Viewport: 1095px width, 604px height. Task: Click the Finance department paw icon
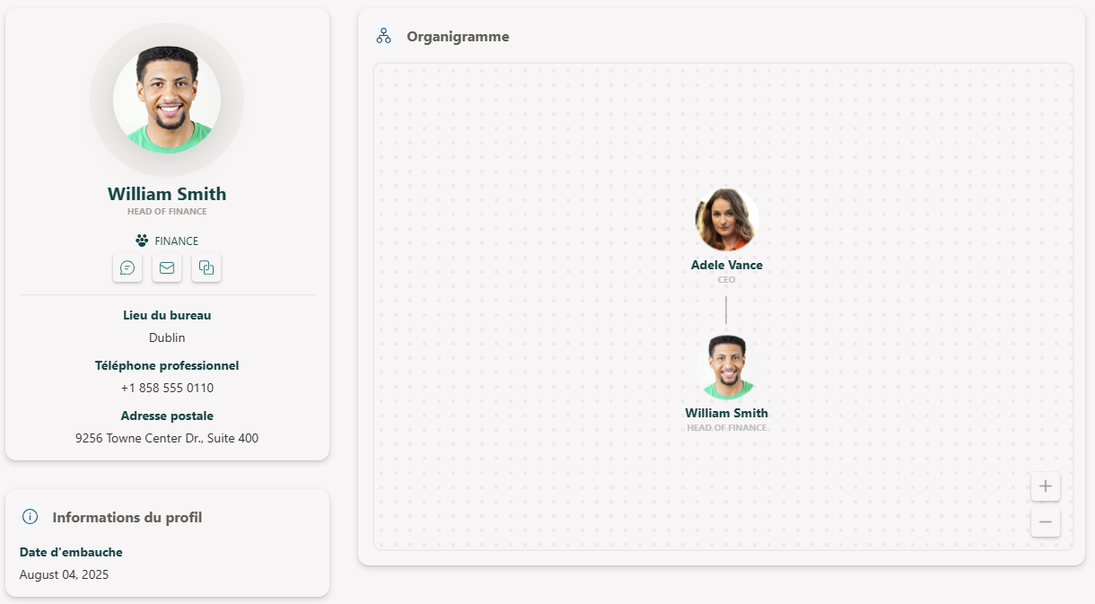coord(142,241)
